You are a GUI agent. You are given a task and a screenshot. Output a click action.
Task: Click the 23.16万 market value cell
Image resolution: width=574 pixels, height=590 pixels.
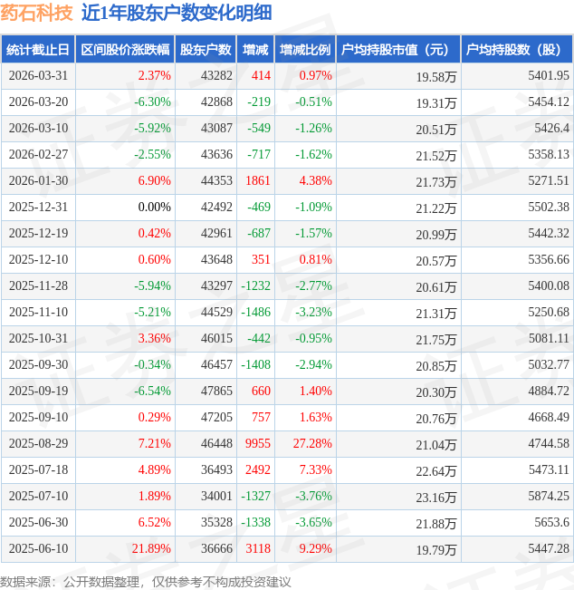(436, 498)
